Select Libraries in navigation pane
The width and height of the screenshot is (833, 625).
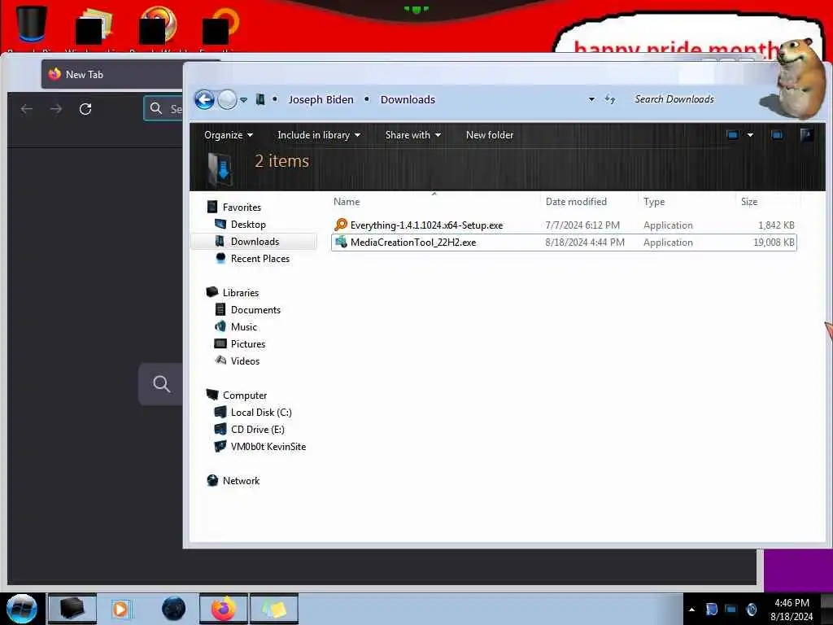click(x=241, y=293)
